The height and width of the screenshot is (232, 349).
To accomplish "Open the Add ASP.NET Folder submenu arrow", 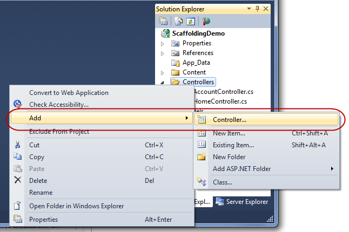I will [332, 169].
